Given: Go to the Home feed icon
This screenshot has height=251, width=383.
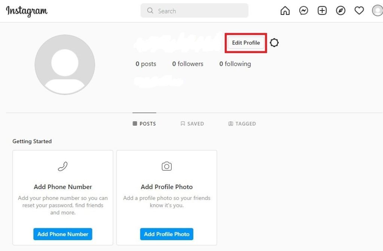Looking at the screenshot, I should [285, 11].
